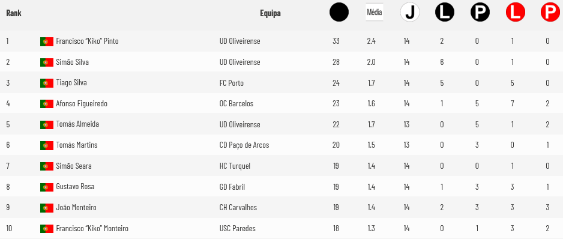563x239 pixels.
Task: Click the CD Paço de Arcos team
Action: click(244, 145)
